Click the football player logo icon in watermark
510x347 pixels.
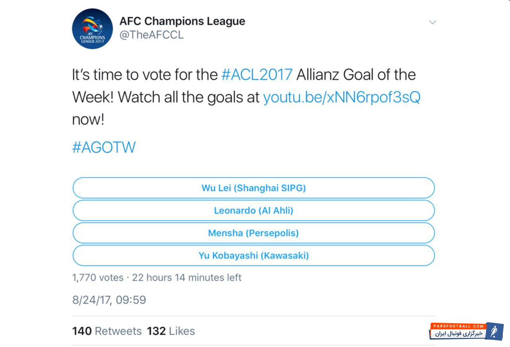coord(494,331)
